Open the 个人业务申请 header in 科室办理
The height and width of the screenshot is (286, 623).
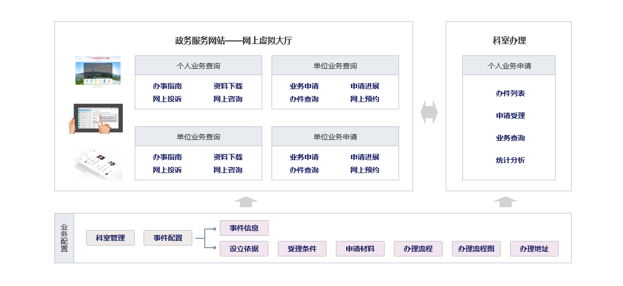(x=508, y=66)
